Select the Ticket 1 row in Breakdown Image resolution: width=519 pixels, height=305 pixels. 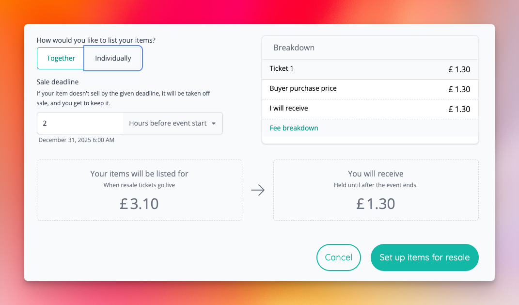[x=370, y=68]
